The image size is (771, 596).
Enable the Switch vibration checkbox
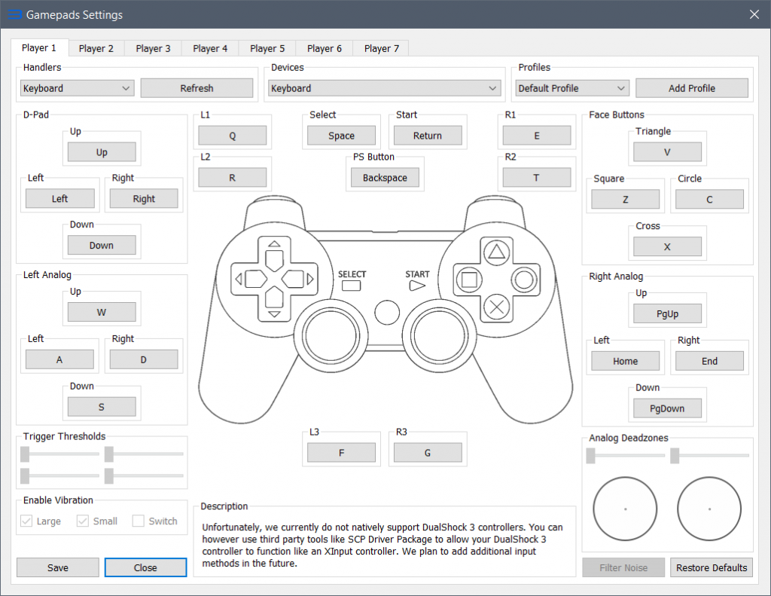point(139,521)
